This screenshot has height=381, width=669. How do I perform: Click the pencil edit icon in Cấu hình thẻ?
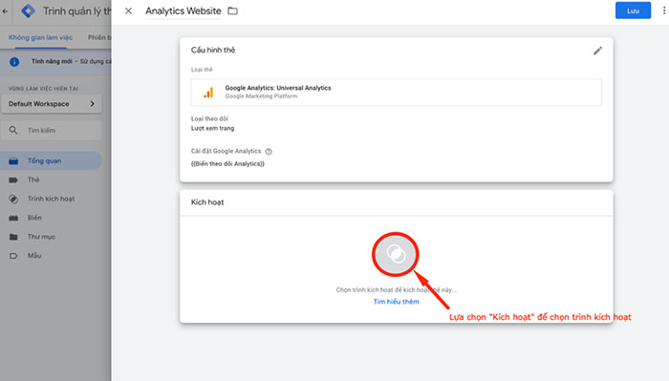[x=597, y=52]
